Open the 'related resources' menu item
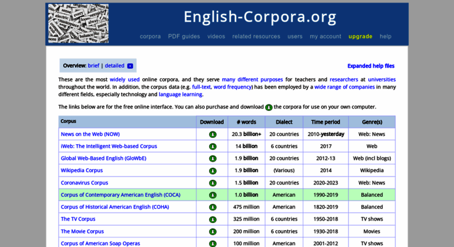The height and width of the screenshot is (247, 454). click(x=256, y=36)
